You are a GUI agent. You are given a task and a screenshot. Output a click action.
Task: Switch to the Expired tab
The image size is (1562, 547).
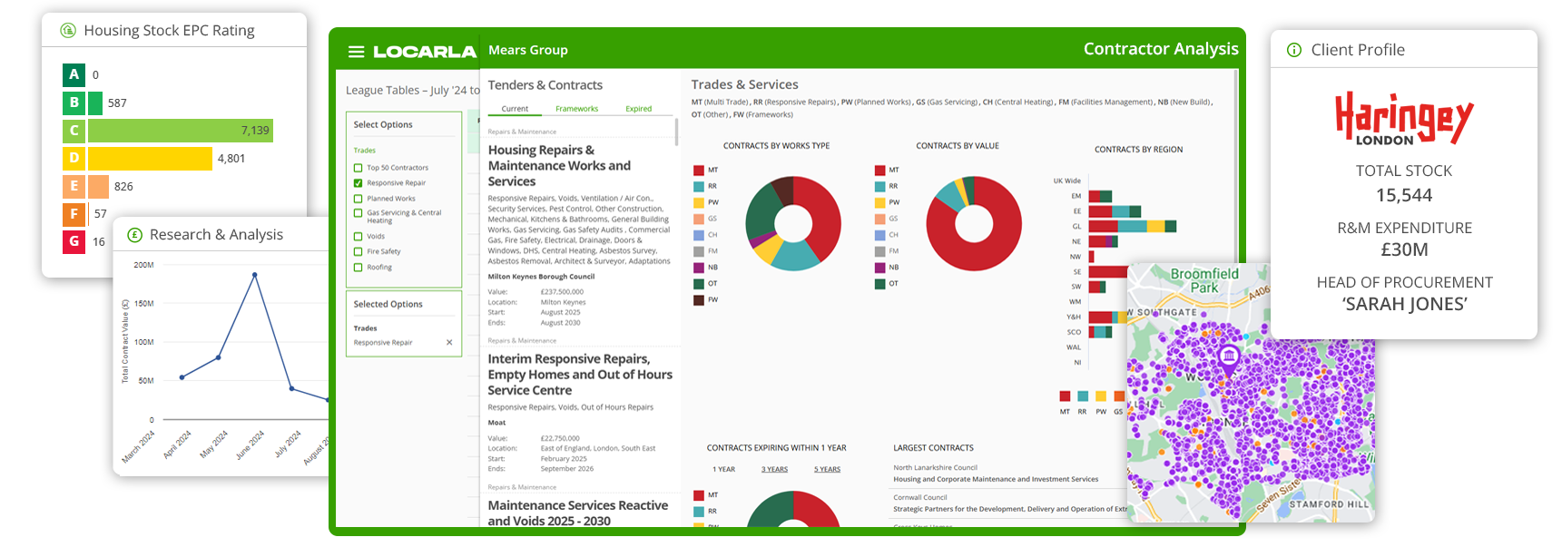638,109
